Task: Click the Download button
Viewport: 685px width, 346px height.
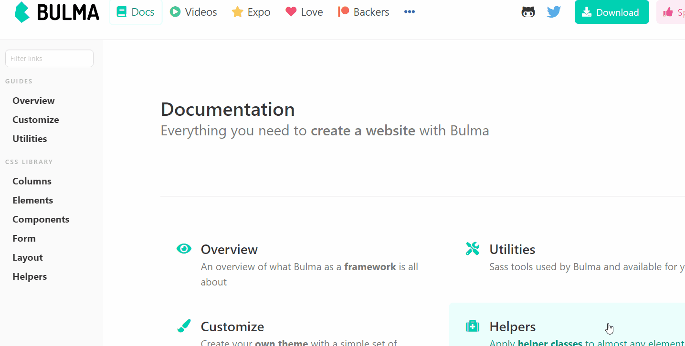Action: click(x=612, y=12)
